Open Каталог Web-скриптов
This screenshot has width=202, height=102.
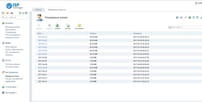pos(14,49)
